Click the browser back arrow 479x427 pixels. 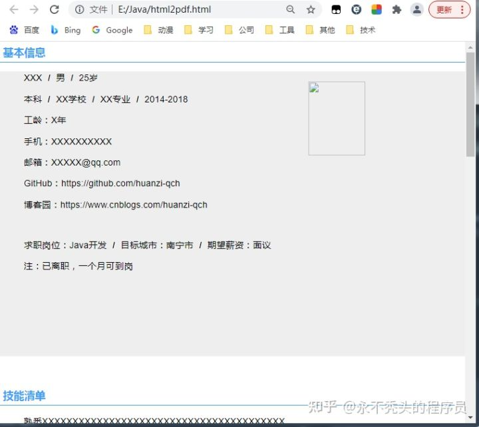coord(14,10)
